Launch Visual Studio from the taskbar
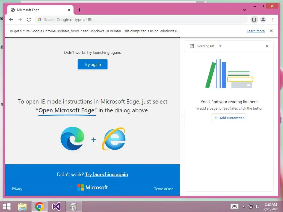 click(56, 206)
